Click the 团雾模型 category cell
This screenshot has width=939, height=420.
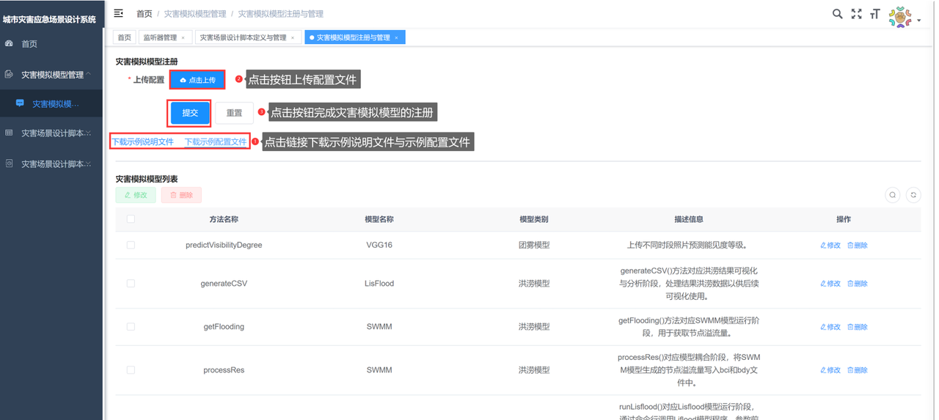pos(534,245)
